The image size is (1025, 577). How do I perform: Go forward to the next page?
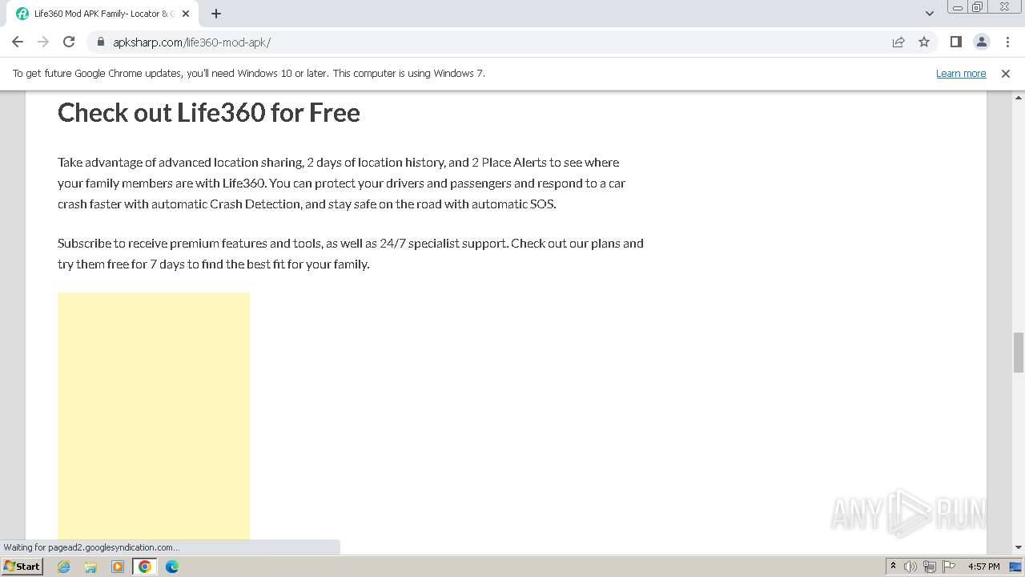click(43, 42)
